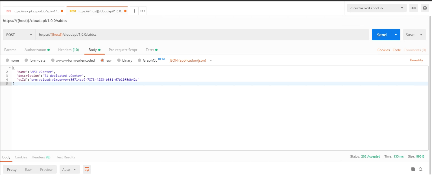Image resolution: width=432 pixels, height=175 pixels.
Task: Open the tab options ellipsis menu
Action: point(143,11)
